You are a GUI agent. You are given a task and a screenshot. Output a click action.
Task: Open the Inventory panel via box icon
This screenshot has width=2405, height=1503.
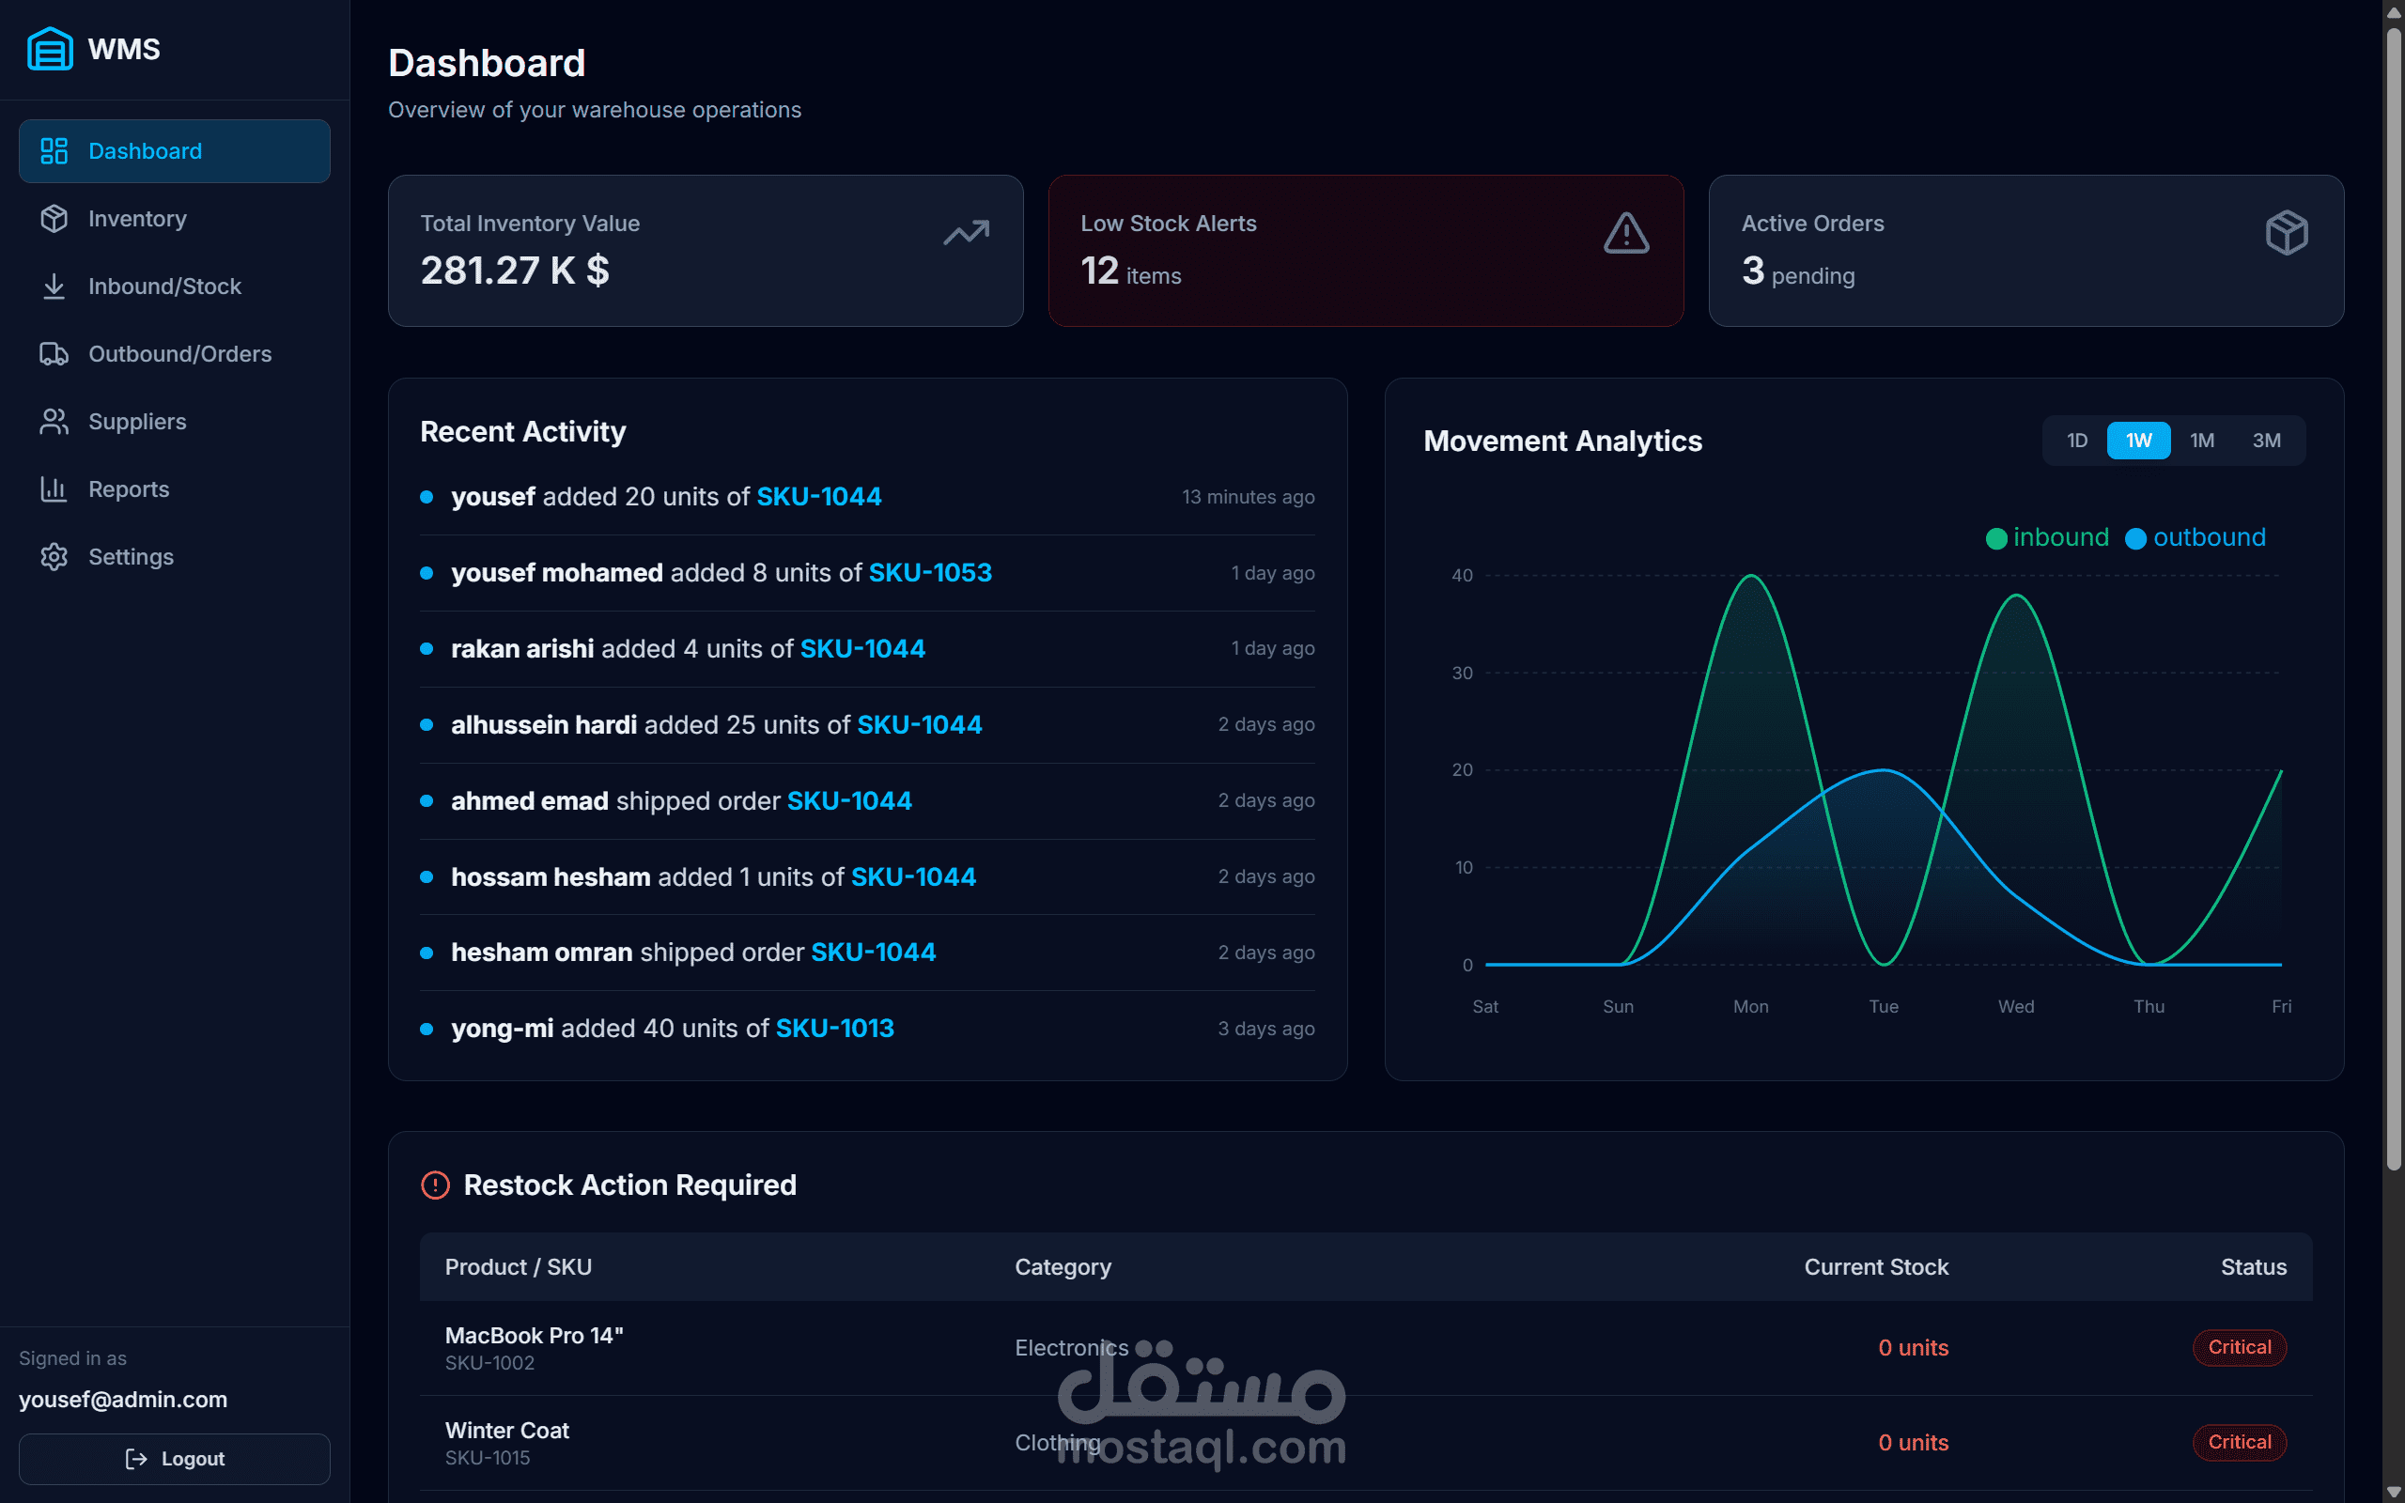(x=54, y=219)
